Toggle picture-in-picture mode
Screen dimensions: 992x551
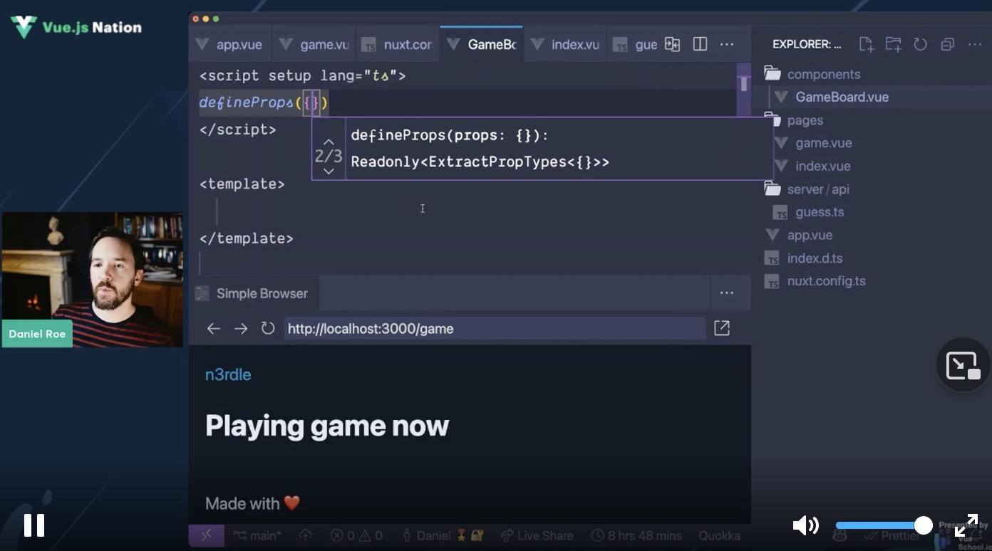tap(963, 365)
